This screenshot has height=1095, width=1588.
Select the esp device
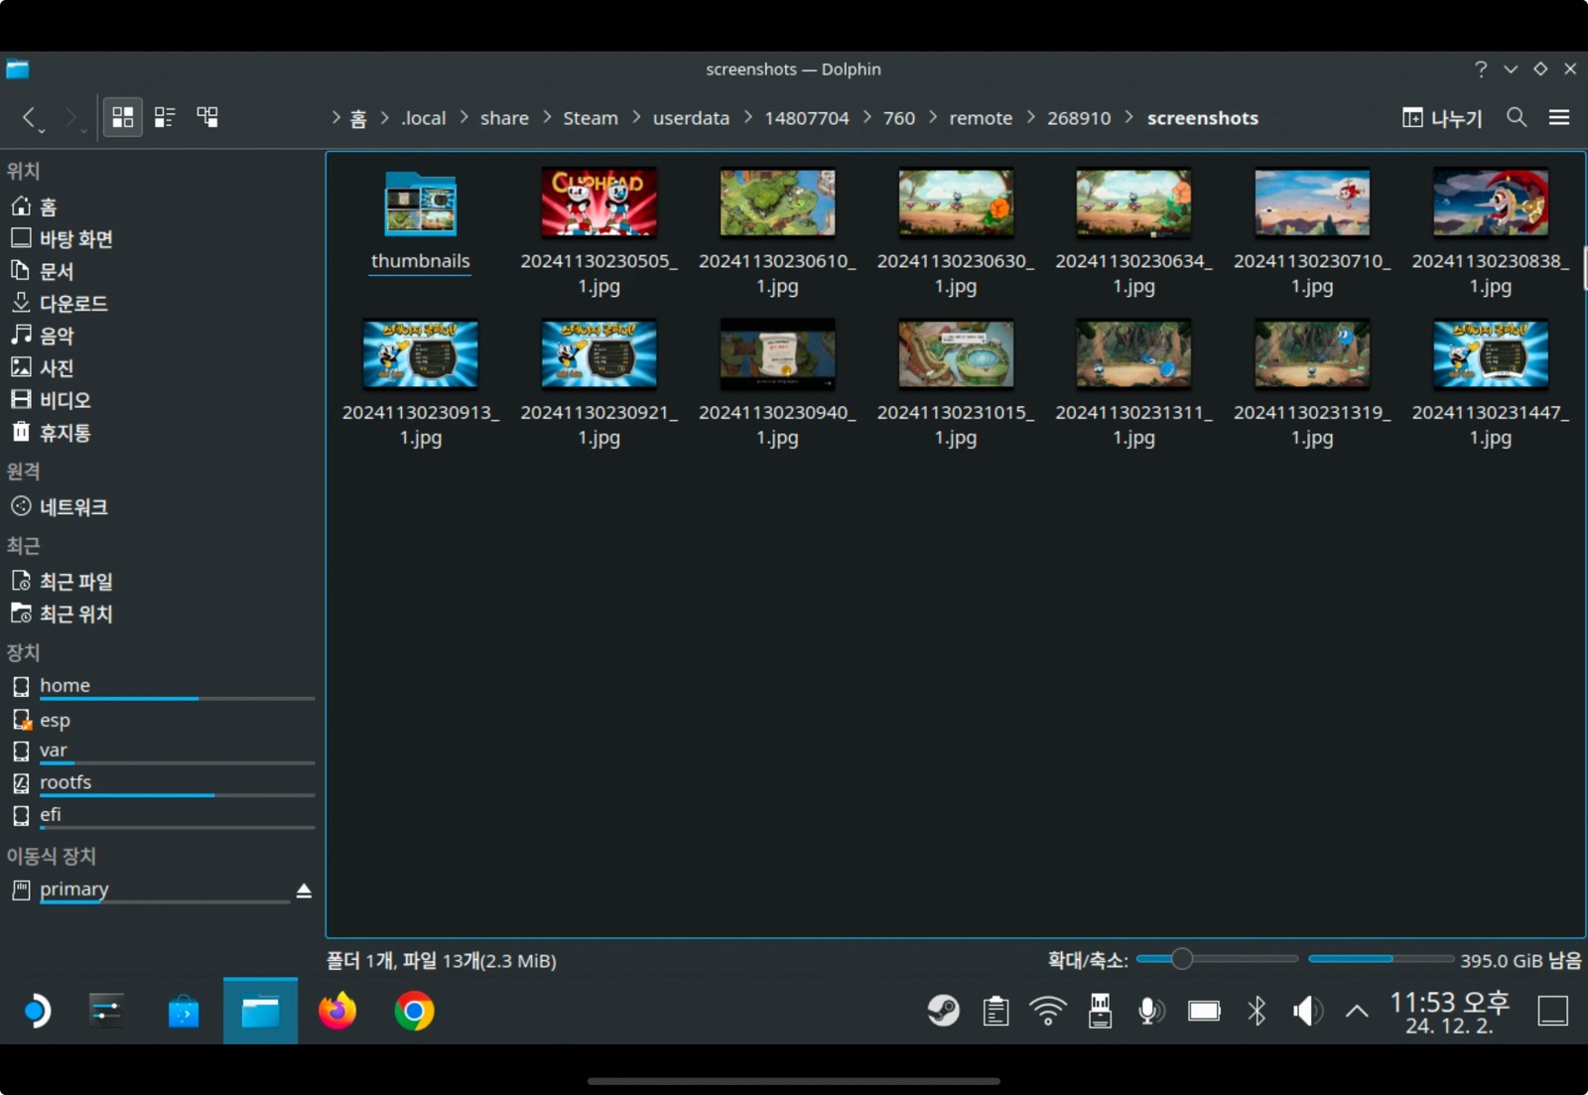[x=161, y=720]
